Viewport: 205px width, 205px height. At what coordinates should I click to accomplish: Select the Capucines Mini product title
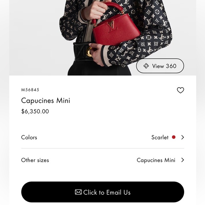click(46, 100)
